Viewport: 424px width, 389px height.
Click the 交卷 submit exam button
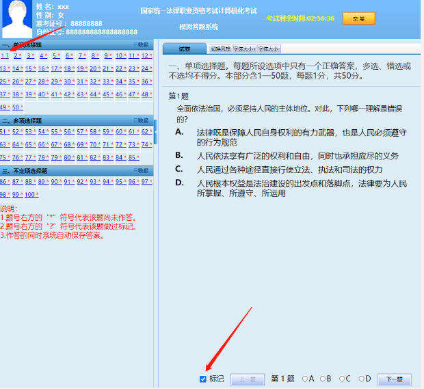coord(358,18)
